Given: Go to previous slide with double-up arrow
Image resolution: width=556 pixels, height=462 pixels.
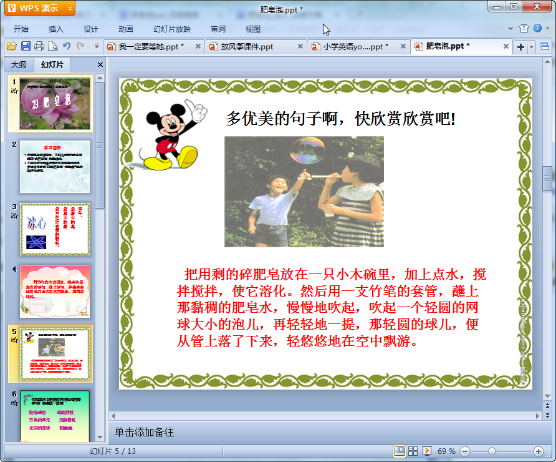Looking at the screenshot, I should 547,406.
